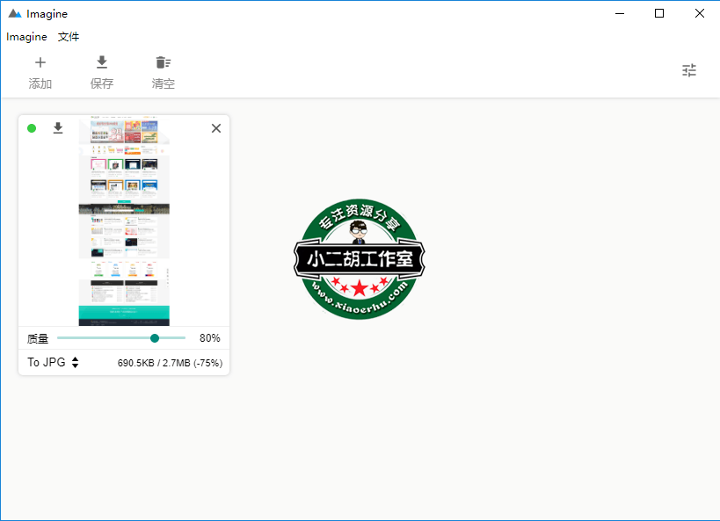
Task: Click the 80% quality value
Action: pos(209,338)
